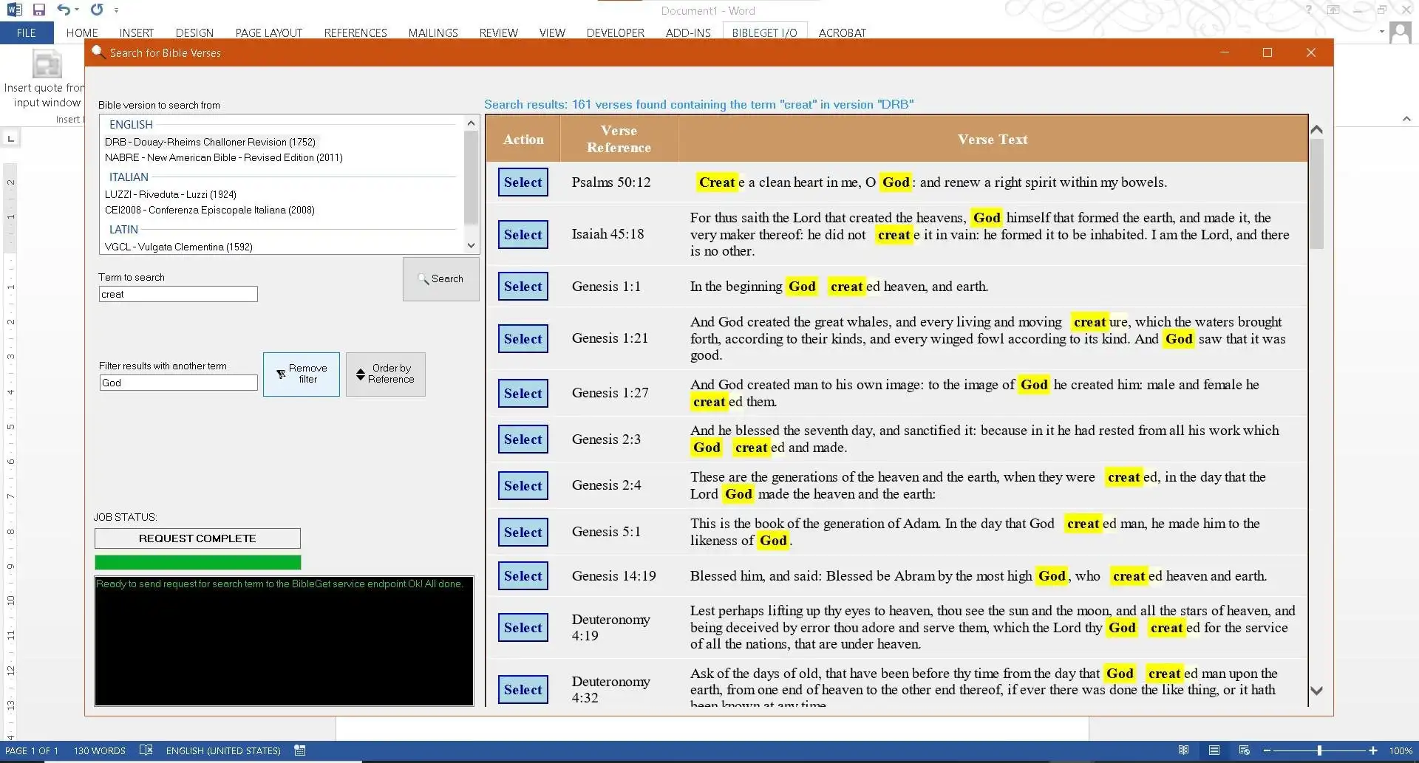Click the Word application icon in title bar
Image resolution: width=1419 pixels, height=763 pixels.
pyautogui.click(x=13, y=10)
